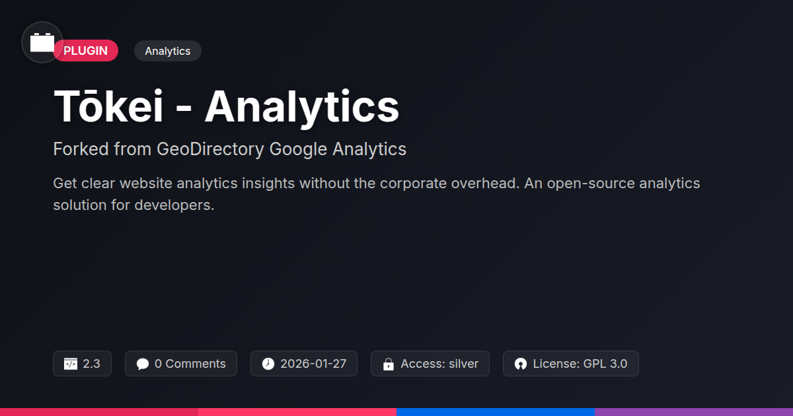The width and height of the screenshot is (793, 416).
Task: Click the comments speech bubble icon
Action: coord(142,364)
